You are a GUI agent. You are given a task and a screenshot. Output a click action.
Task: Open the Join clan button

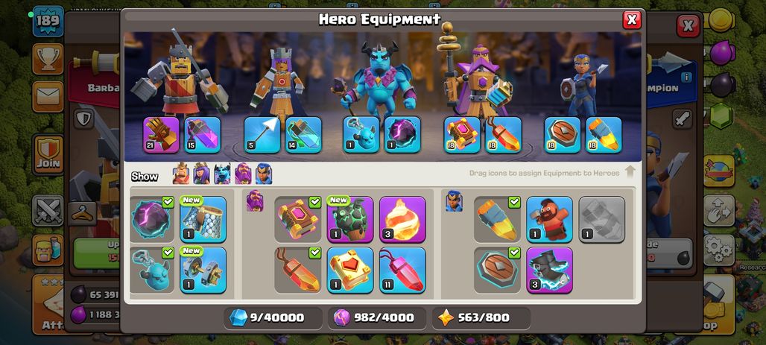[48, 155]
